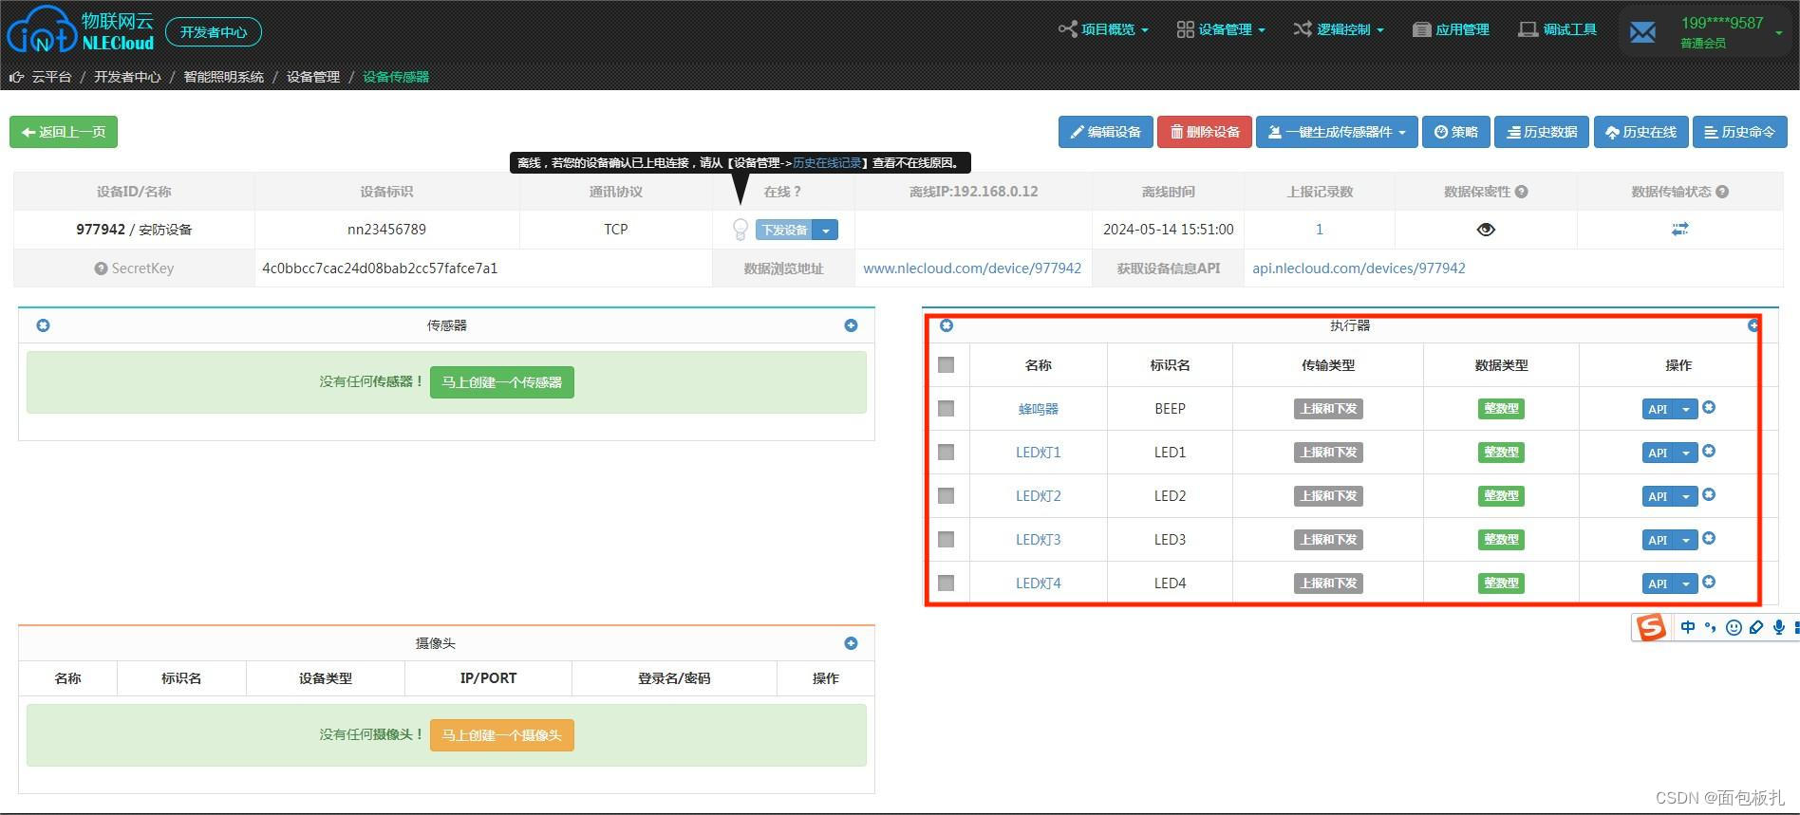Click the Sogou input method S icon
1800x815 pixels.
pos(1651,627)
